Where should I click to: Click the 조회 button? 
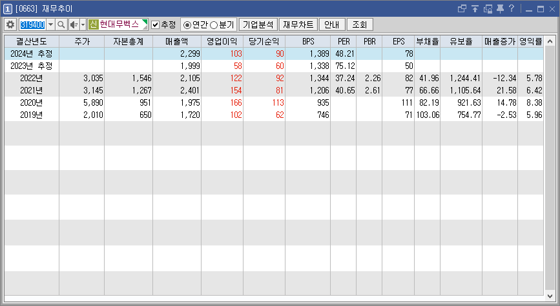click(x=360, y=24)
